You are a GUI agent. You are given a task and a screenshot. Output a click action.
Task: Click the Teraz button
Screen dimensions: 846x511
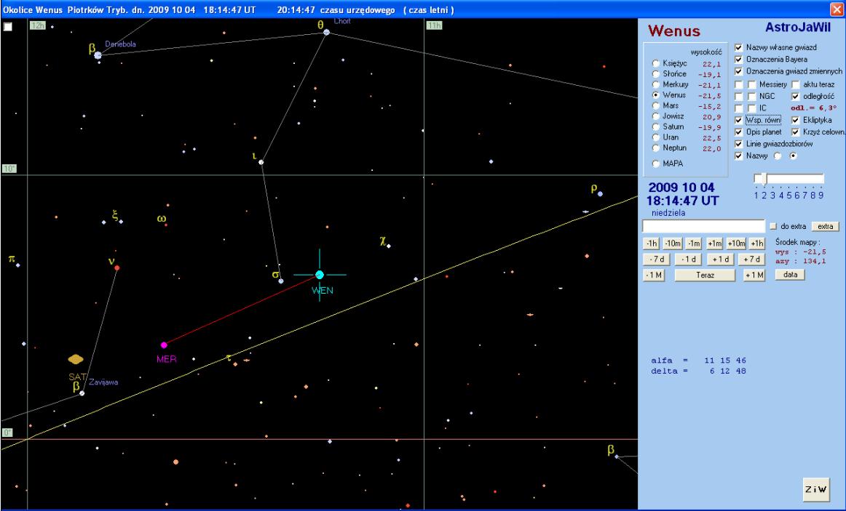[705, 275]
